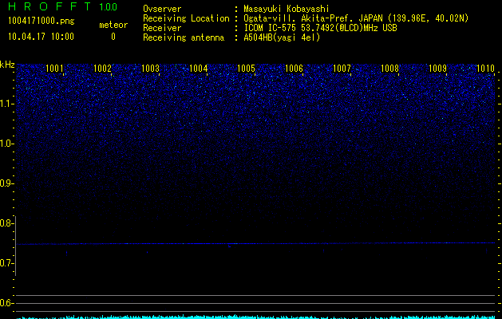Viewport: 502px width, 319px height.
Task: Click the 1001 time marker
Action: [54, 69]
